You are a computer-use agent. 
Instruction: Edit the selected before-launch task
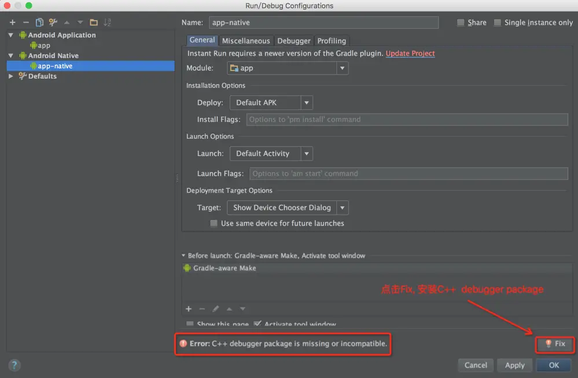[216, 309]
